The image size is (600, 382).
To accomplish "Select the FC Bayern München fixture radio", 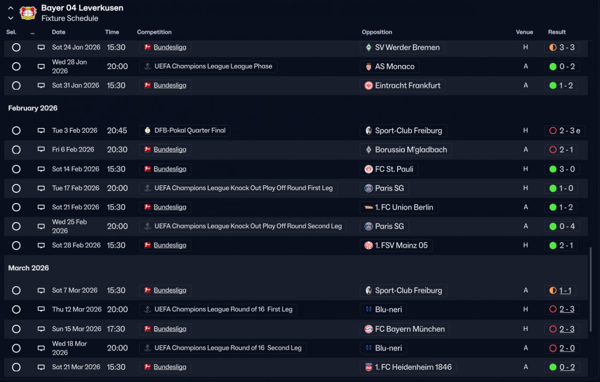I will tap(16, 329).
